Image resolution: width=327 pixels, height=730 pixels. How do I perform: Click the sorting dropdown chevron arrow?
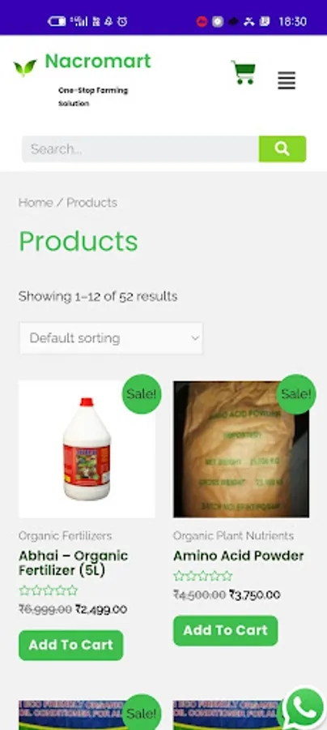pos(196,338)
